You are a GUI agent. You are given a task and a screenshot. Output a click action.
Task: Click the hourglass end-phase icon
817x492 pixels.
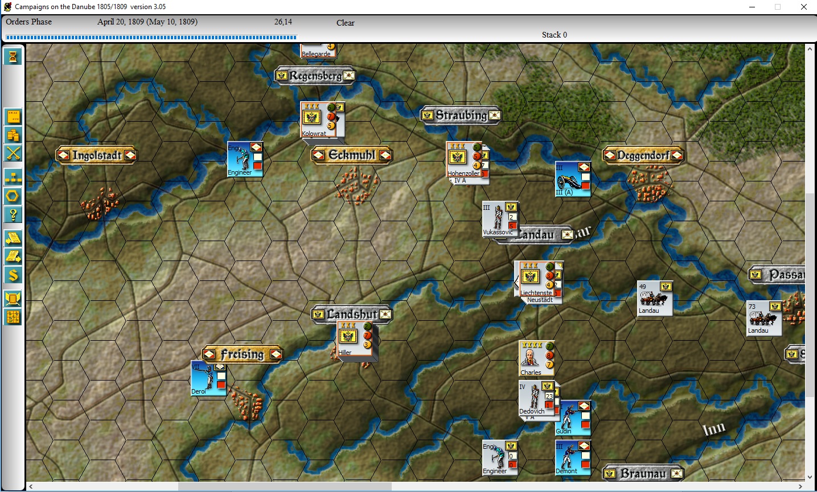[13, 56]
